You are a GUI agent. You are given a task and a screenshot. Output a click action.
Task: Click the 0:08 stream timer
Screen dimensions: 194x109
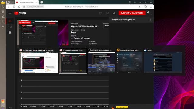pos(33,22)
